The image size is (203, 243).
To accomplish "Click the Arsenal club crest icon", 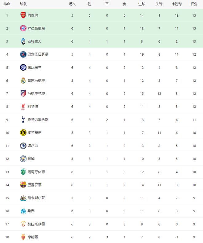I will tap(23, 15).
